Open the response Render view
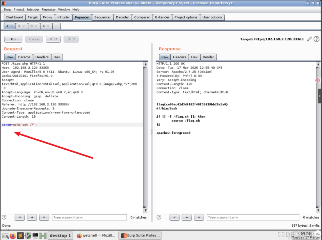Screen dimensions: 322x240 pos(208,57)
